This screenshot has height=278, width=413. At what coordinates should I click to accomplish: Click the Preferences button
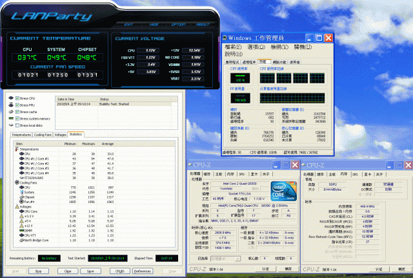[x=143, y=271]
